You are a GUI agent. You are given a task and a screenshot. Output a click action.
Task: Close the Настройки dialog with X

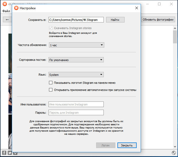click(137, 8)
